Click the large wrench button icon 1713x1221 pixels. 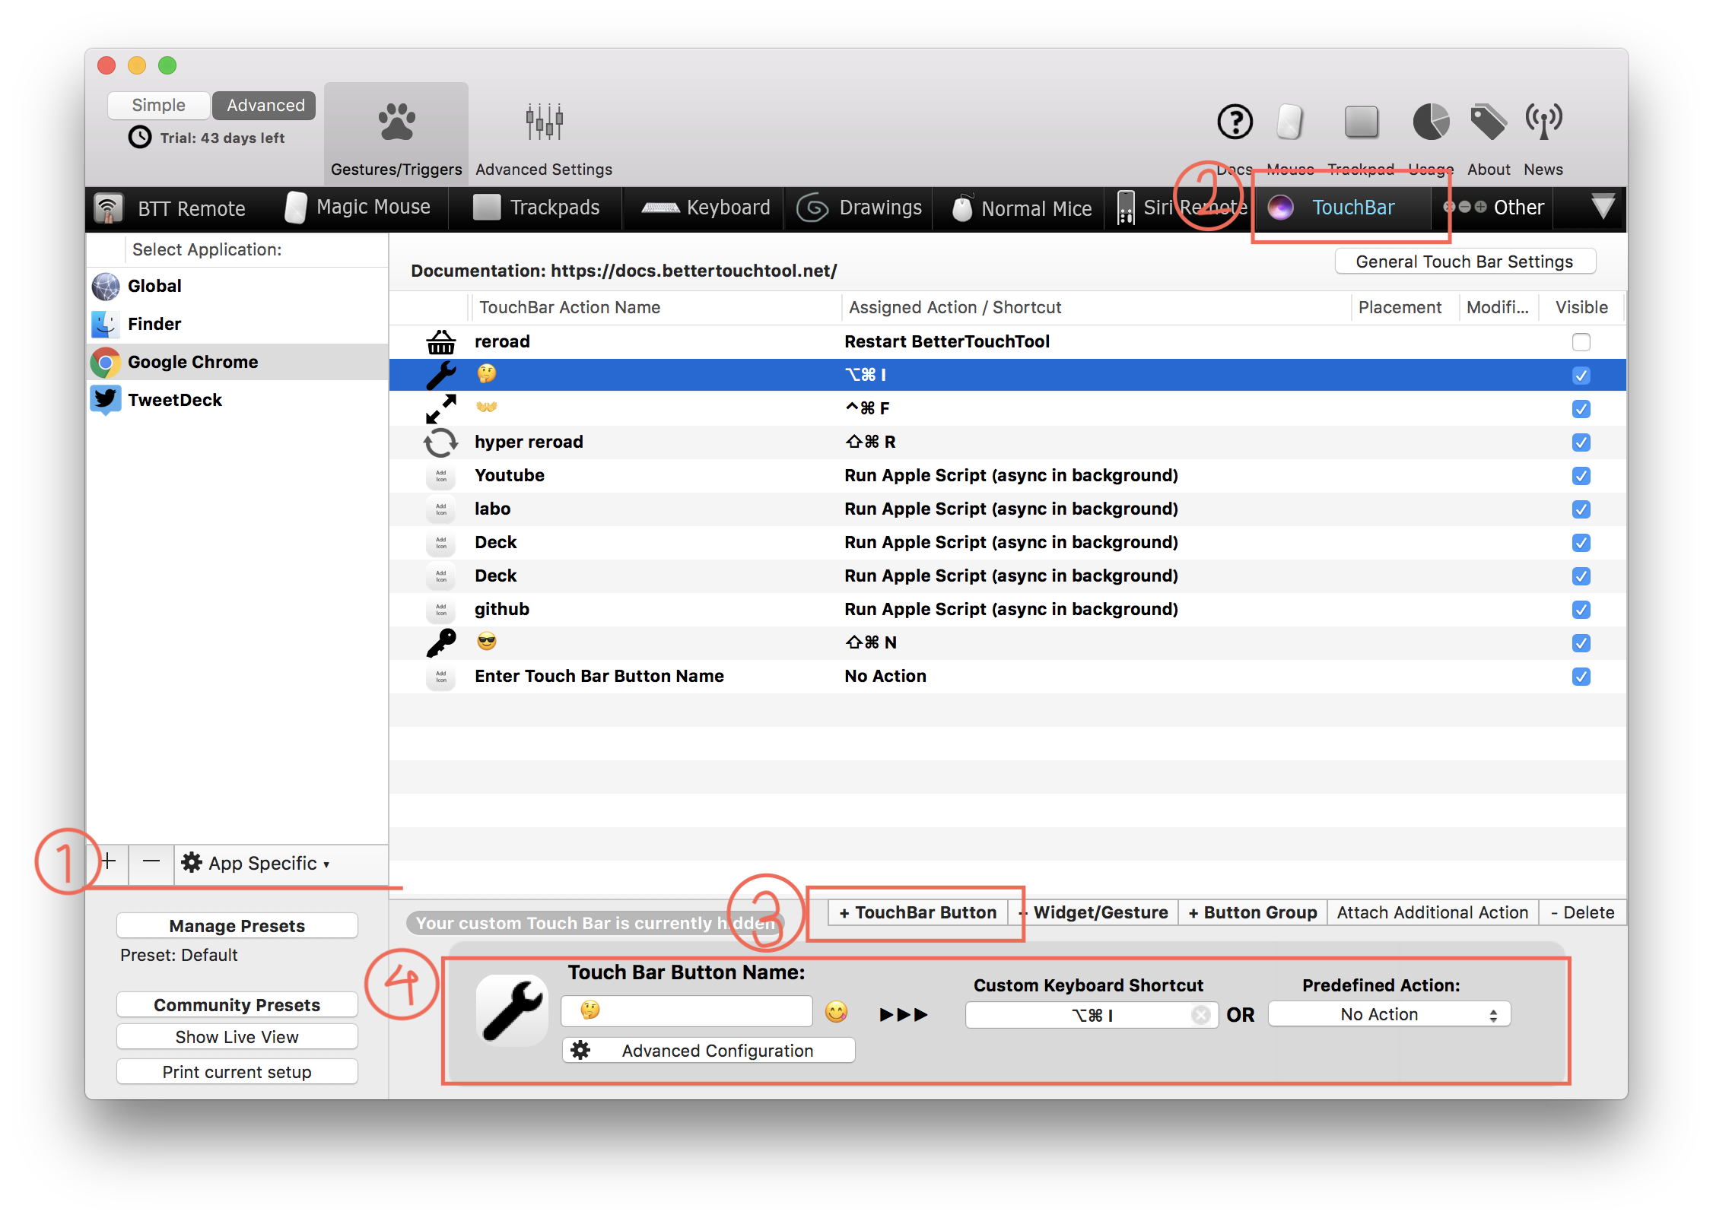pyautogui.click(x=512, y=1010)
